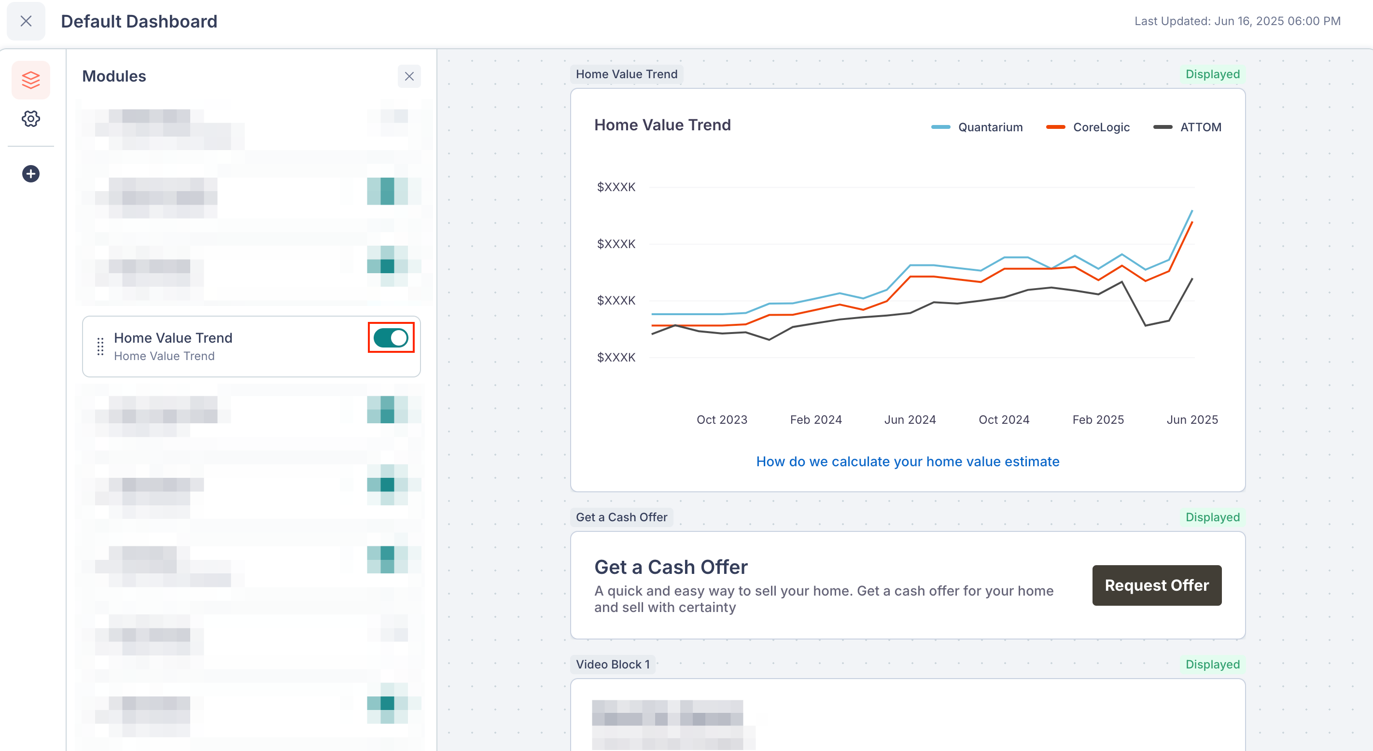This screenshot has height=751, width=1373.
Task: Click the plus add icon in sidebar
Action: 31,174
